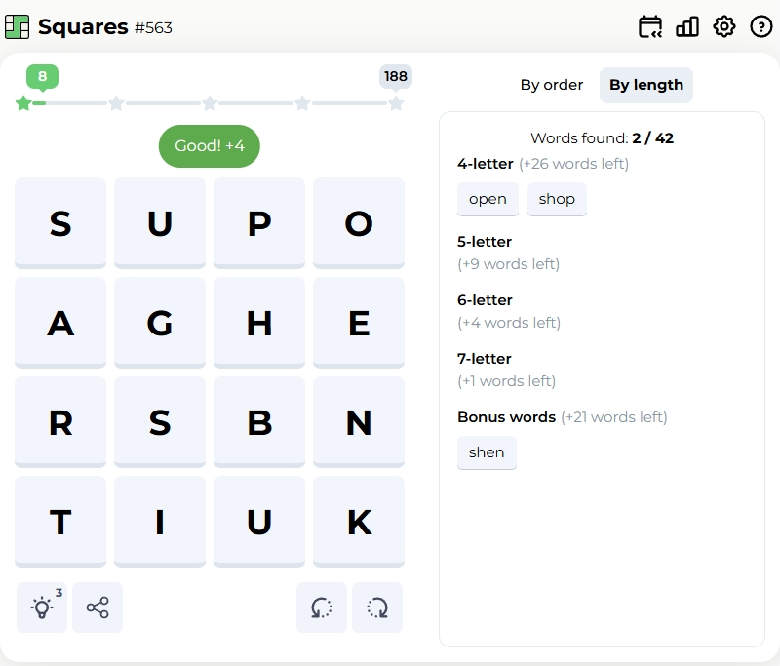Select the G letter tile
The image size is (780, 666).
coord(160,323)
